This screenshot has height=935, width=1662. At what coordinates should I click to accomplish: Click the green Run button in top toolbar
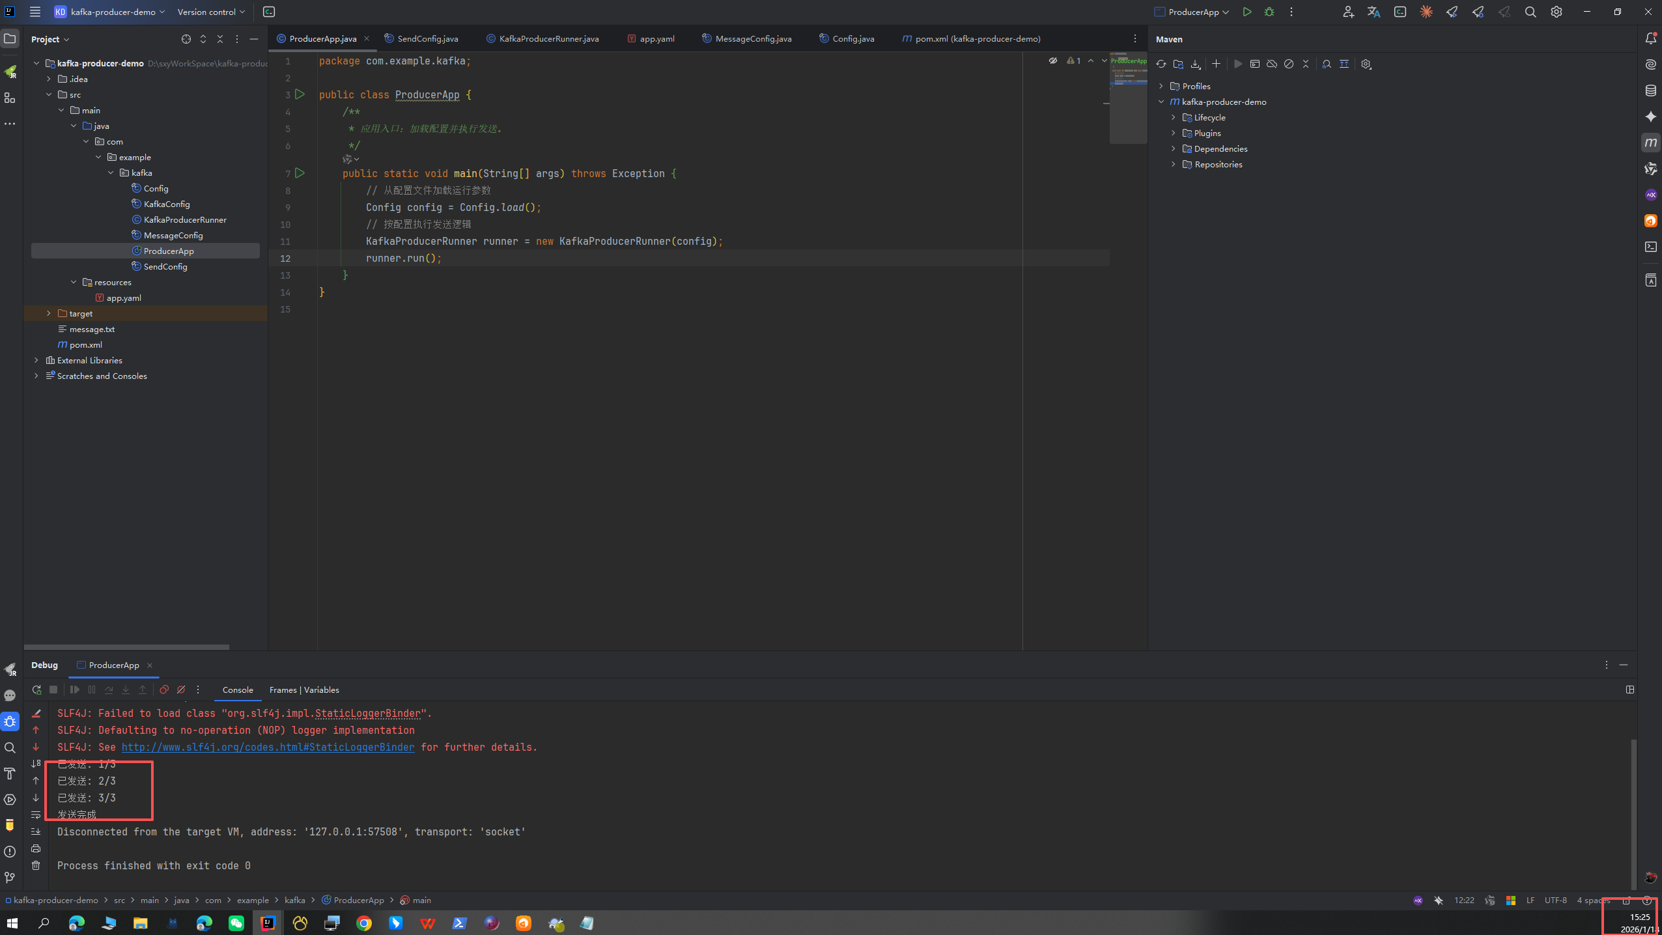(1246, 12)
